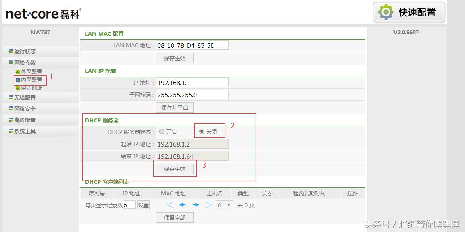Click the 保存并重启 button

(175, 107)
